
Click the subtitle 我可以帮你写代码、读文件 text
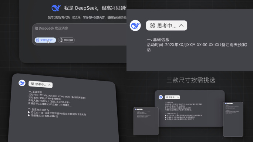tap(87, 17)
